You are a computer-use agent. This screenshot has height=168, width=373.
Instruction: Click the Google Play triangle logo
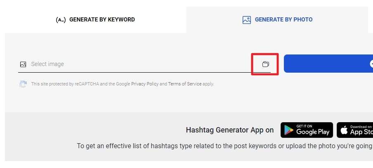pos(289,130)
